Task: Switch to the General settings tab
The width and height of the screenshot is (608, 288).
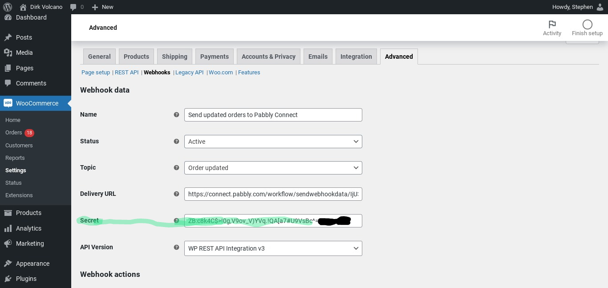Action: [99, 57]
